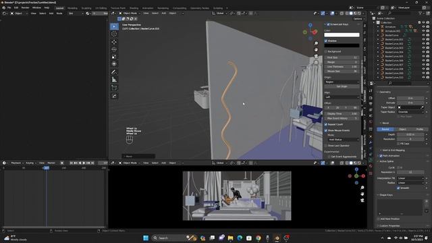Open Object Mode dropdown in upper viewport

point(130,13)
